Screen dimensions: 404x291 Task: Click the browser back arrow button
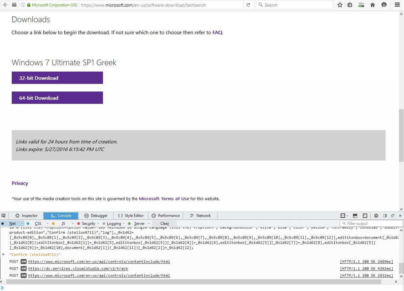click(5, 5)
